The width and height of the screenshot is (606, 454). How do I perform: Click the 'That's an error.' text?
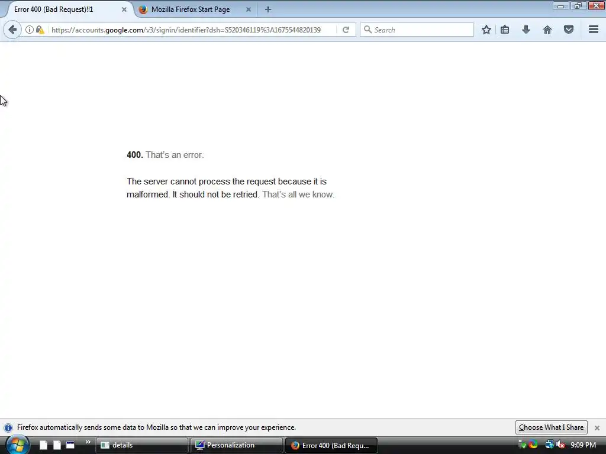(175, 155)
